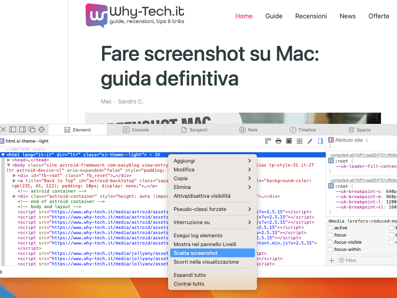
Task: Click the article header image
Action: point(233,118)
